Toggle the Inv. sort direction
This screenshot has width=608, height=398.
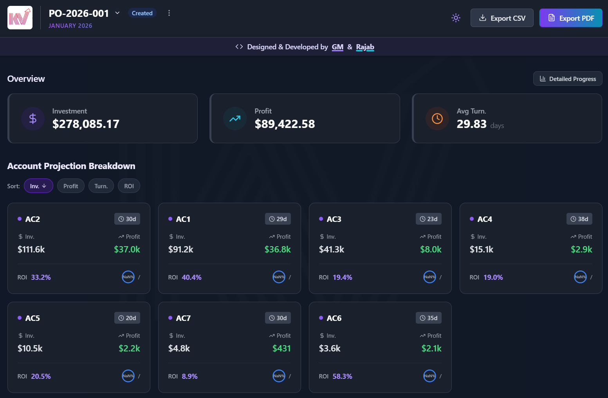pyautogui.click(x=38, y=186)
